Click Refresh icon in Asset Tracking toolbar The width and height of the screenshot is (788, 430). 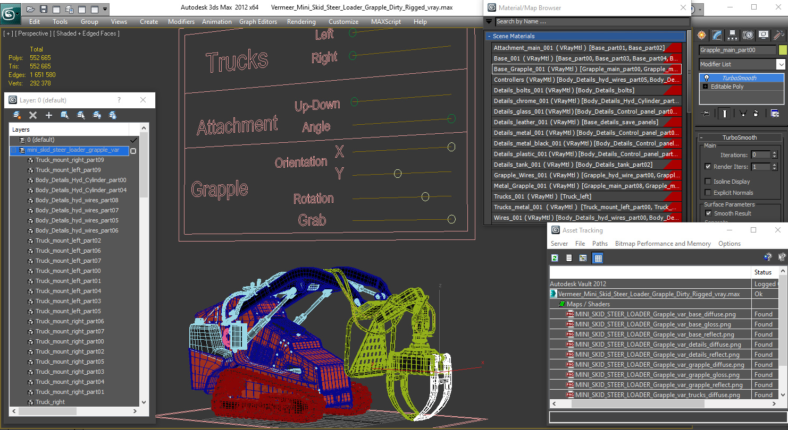click(x=555, y=258)
